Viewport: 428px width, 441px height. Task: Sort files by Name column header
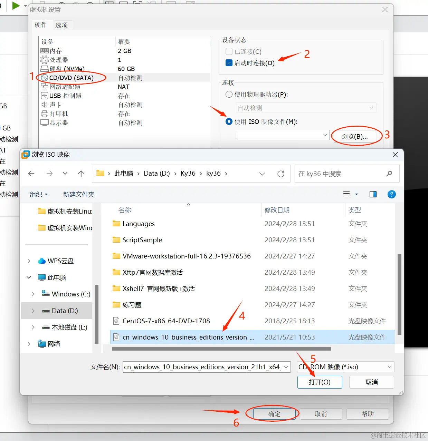coord(125,210)
